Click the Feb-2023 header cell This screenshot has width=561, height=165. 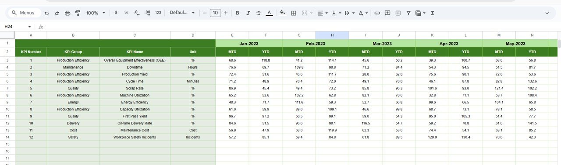pyautogui.click(x=316, y=43)
